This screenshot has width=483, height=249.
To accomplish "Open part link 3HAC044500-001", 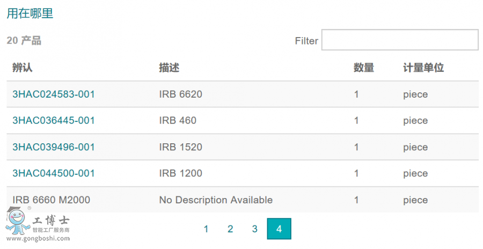I will pos(54,173).
